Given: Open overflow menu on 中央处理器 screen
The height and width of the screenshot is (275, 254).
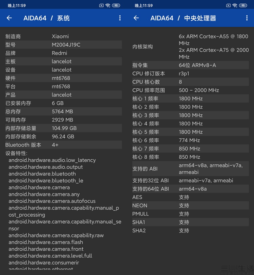Looking at the screenshot, I should pos(247,18).
